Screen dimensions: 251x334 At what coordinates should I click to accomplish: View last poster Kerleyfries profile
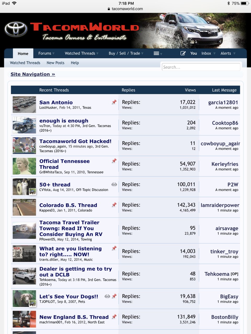[x=225, y=164]
